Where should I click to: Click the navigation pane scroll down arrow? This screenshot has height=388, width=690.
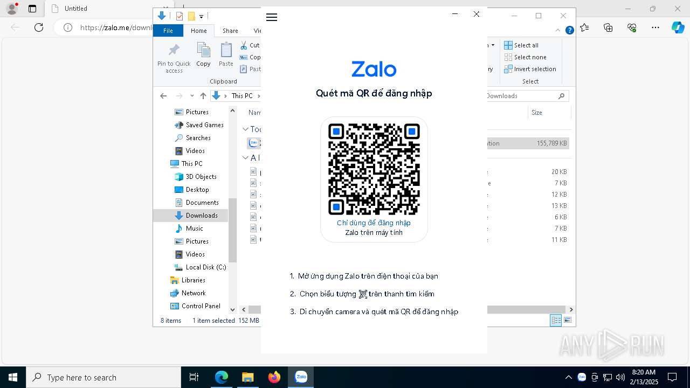click(233, 309)
